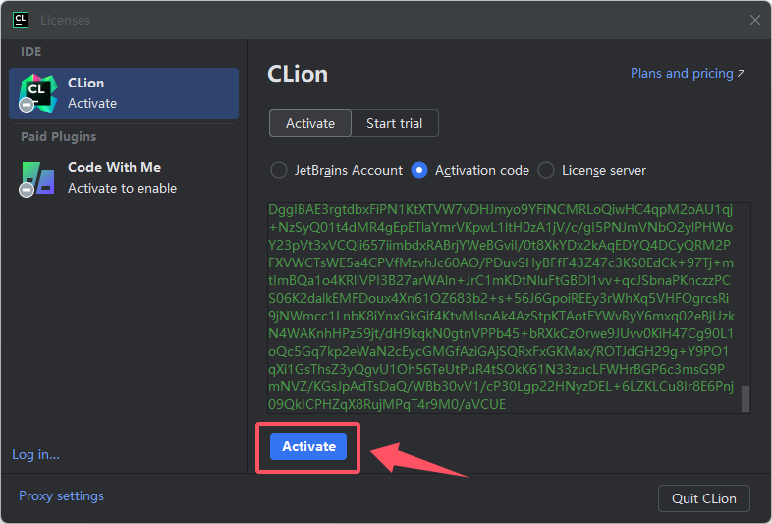772x524 pixels.
Task: Open the Log in... link
Action: click(35, 454)
